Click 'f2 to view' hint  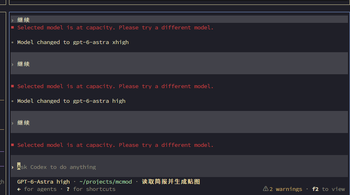(x=329, y=189)
